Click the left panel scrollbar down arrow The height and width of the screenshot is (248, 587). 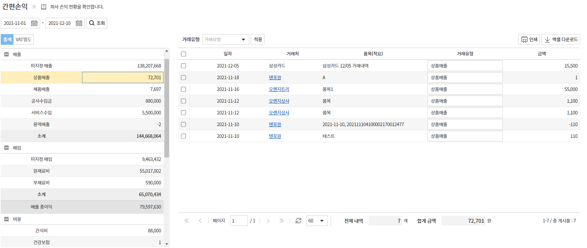click(167, 244)
